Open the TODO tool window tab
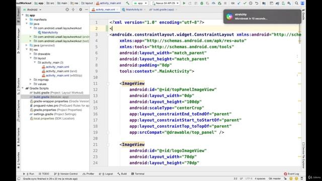 (44, 174)
